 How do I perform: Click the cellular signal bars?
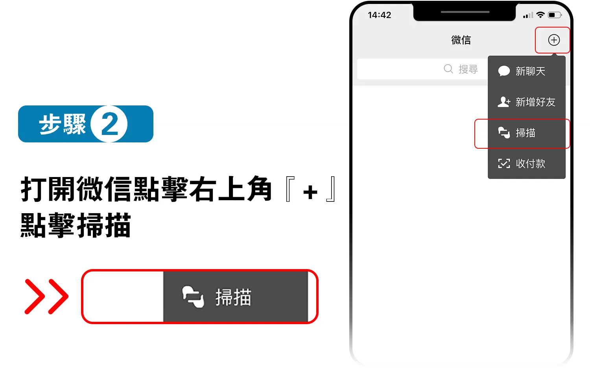(528, 15)
